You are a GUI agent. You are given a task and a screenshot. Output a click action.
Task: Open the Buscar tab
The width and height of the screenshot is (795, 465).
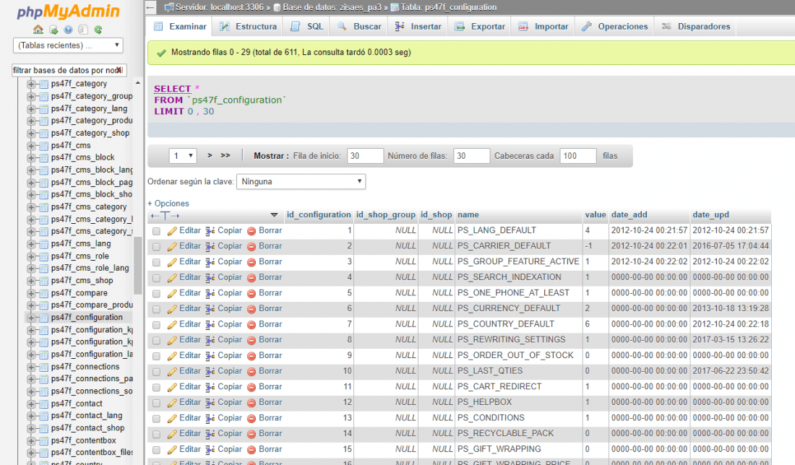(x=359, y=26)
